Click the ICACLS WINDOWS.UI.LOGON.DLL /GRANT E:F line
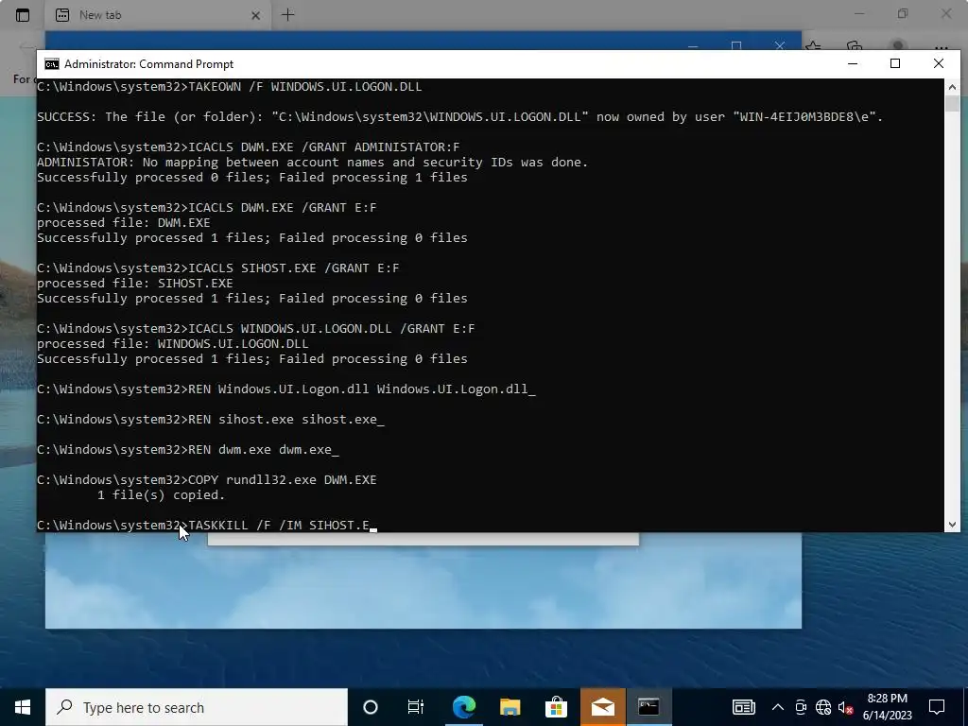 coord(255,328)
